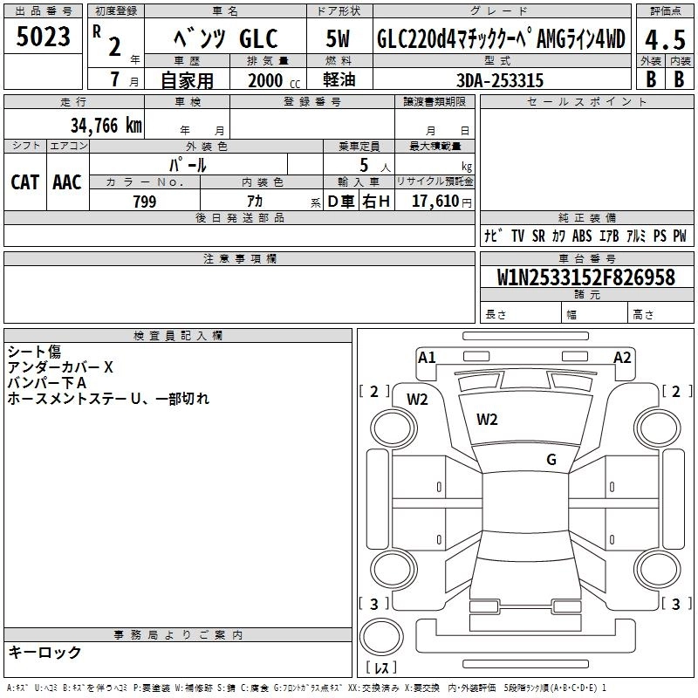
Task: Click the air conditioner value AAC
Action: click(67, 182)
